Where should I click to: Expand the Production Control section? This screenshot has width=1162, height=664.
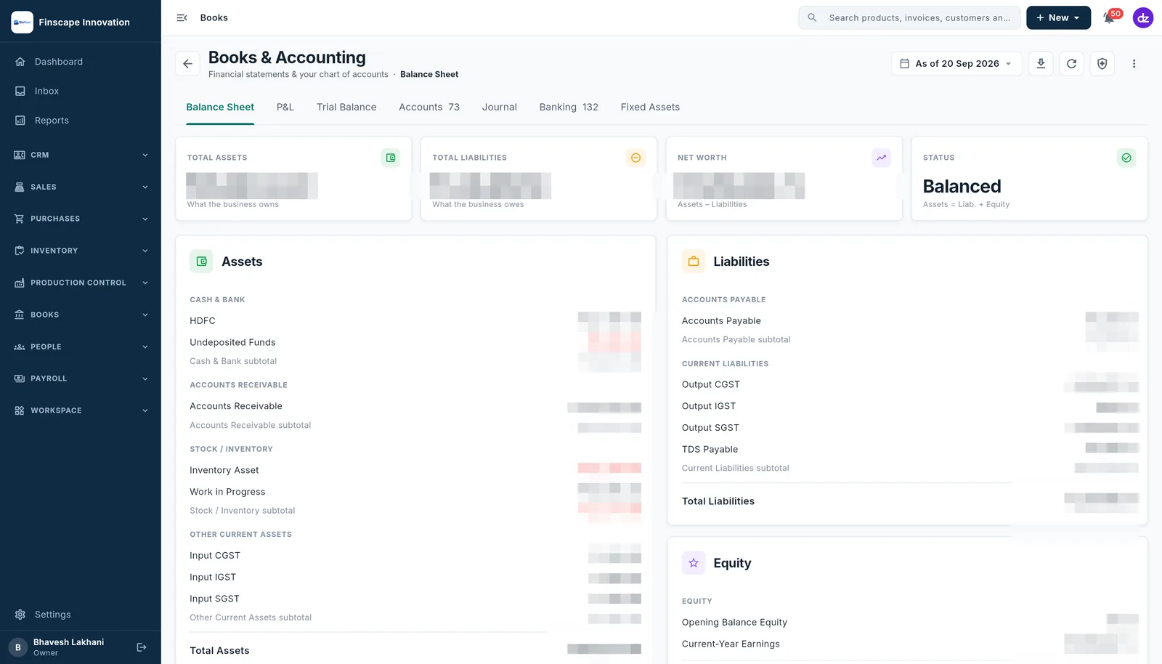tap(80, 283)
